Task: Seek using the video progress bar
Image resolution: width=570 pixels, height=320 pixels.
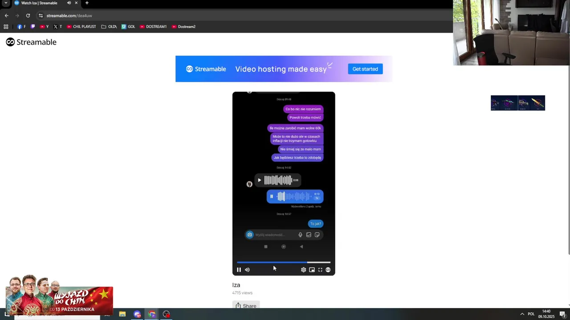Action: [284, 262]
